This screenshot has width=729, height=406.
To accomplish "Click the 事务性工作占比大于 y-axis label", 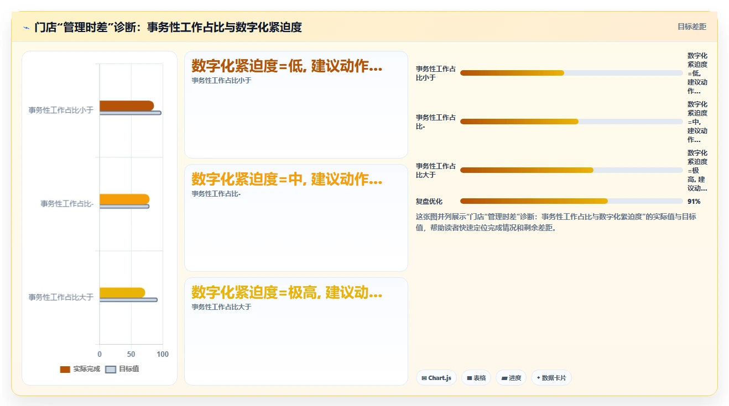I will 61,297.
